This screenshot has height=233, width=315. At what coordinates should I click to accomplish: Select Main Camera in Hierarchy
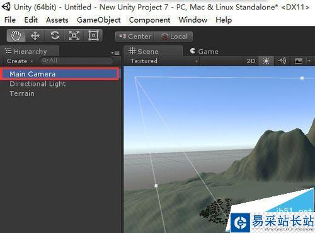(60, 74)
